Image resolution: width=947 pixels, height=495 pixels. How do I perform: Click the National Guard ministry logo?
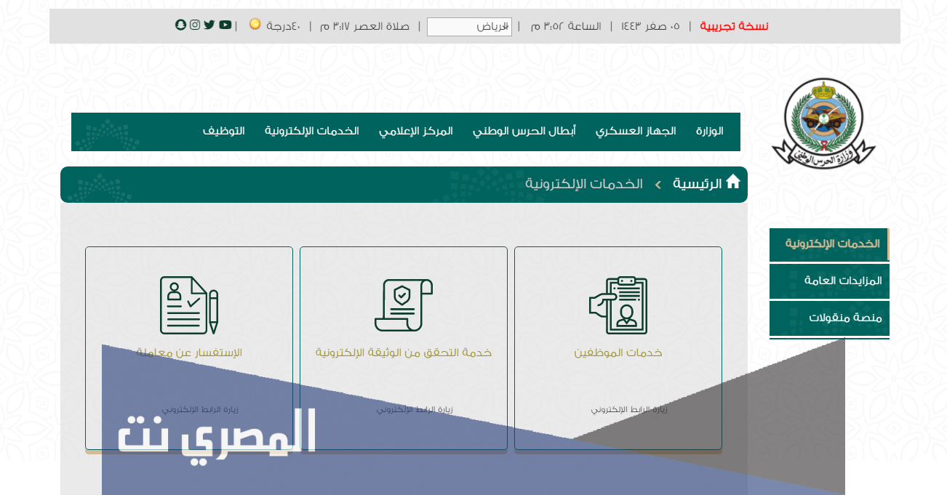tap(823, 121)
